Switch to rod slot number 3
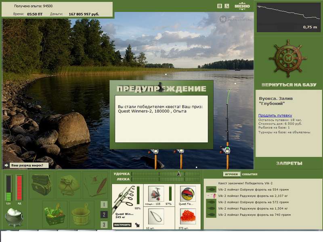Image resolution: width=323 pixels, height=242 pixels. (104, 225)
